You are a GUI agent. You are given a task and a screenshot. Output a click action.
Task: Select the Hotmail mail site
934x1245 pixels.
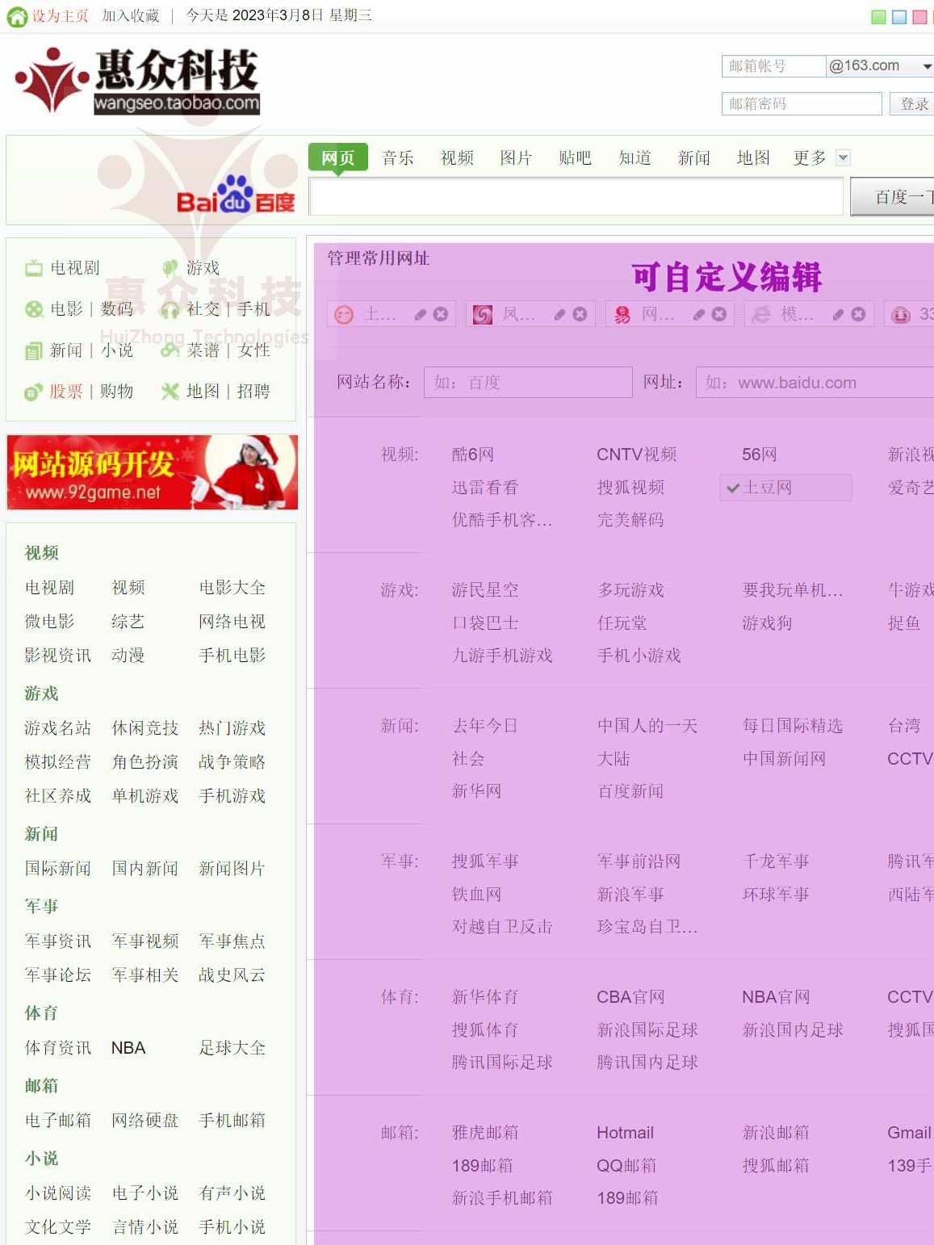coord(625,1133)
